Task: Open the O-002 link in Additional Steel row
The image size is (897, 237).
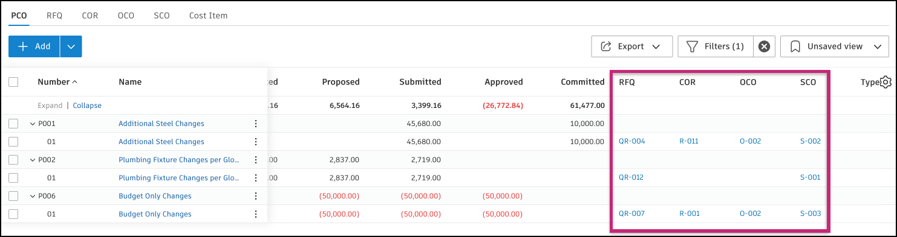Action: pyautogui.click(x=750, y=141)
